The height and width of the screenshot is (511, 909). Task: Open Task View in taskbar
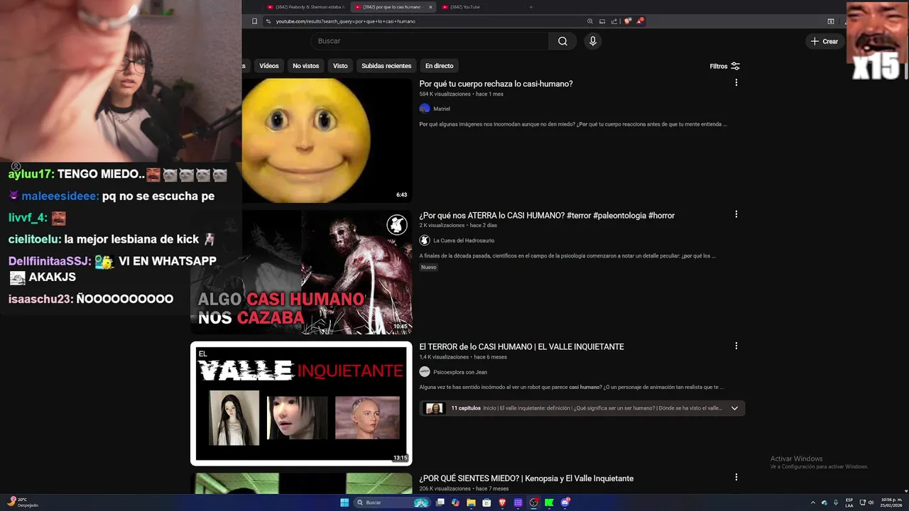coord(440,502)
